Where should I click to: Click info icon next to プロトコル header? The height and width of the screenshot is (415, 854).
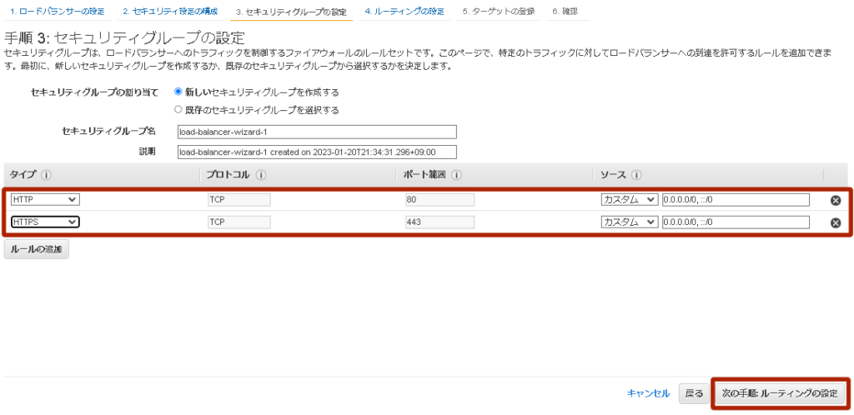(x=261, y=175)
